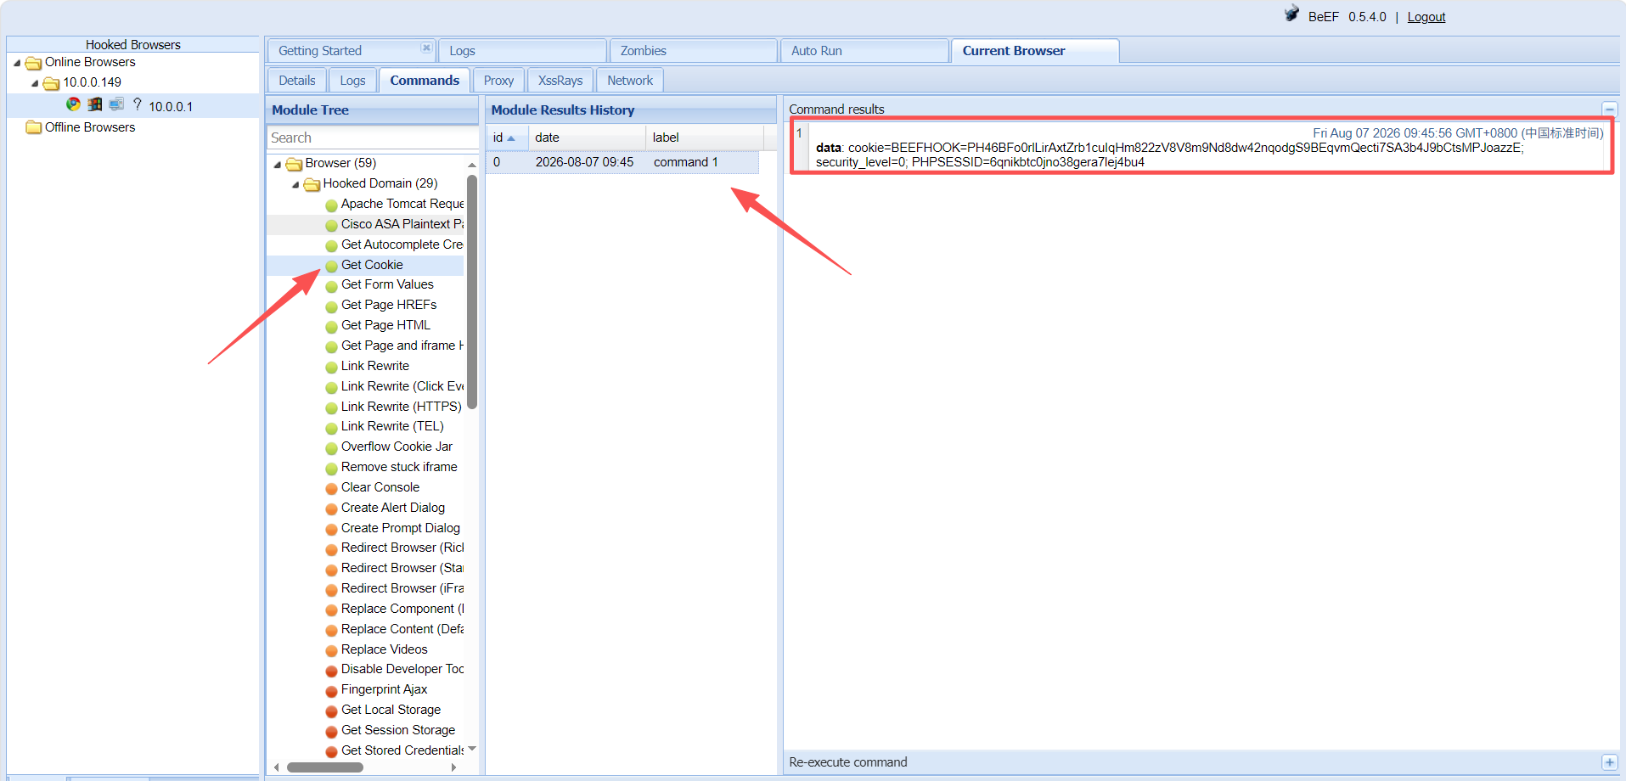Select the Get Page HREFs module
The width and height of the screenshot is (1626, 781).
(389, 305)
